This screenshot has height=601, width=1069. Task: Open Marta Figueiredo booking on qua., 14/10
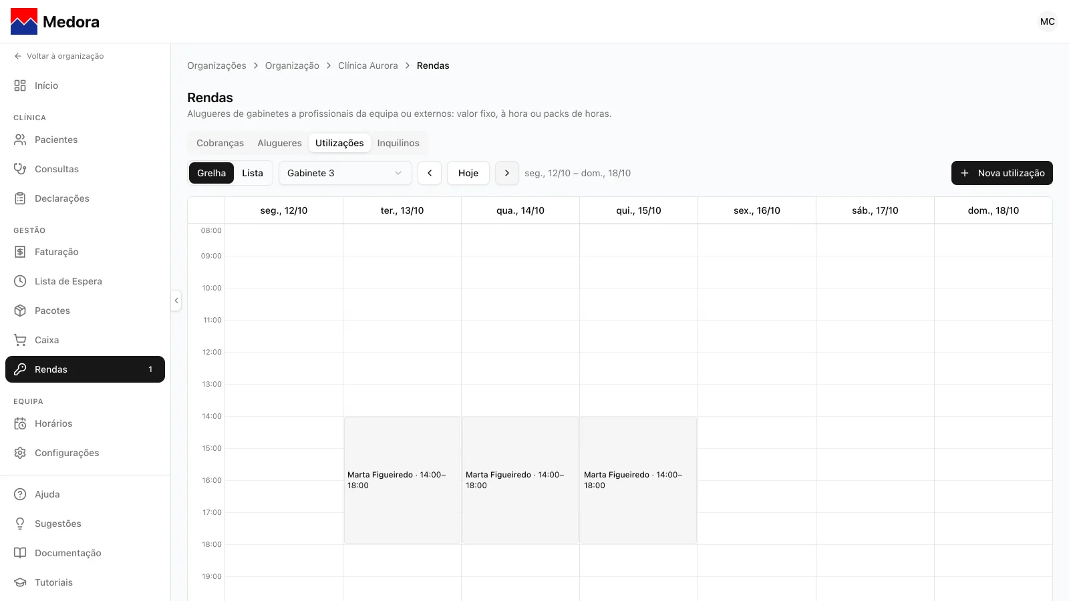tap(520, 480)
